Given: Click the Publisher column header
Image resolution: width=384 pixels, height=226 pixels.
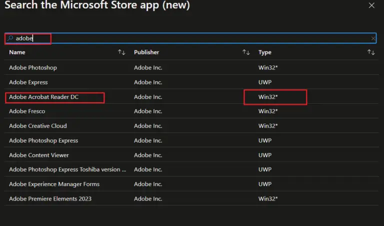Looking at the screenshot, I should (146, 52).
